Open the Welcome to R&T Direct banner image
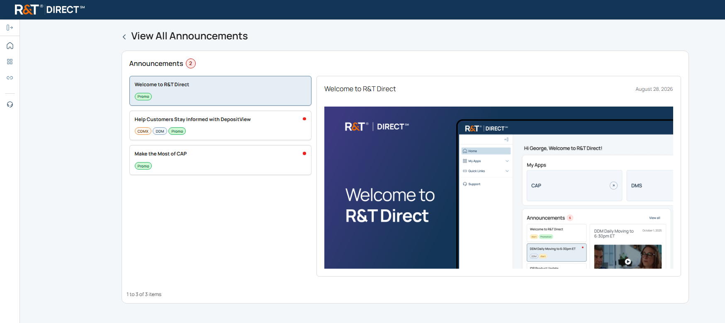The height and width of the screenshot is (323, 725). 499,187
